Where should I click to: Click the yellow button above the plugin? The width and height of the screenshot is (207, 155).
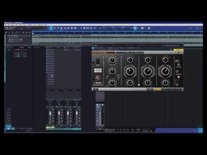click(x=179, y=50)
